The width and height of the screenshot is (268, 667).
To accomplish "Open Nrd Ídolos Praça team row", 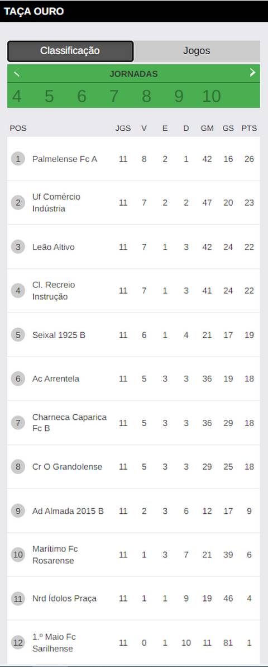I will (133, 599).
